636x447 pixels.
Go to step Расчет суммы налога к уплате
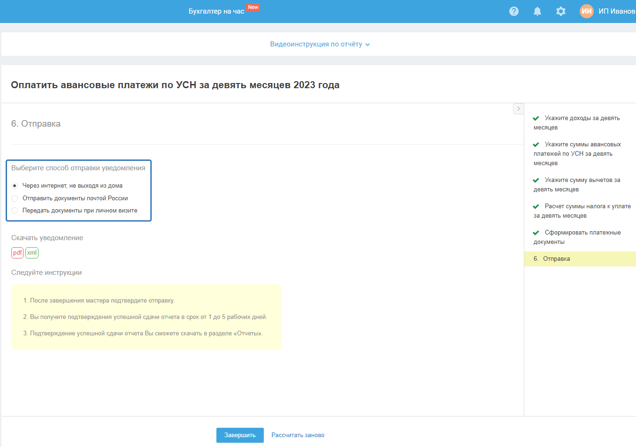tap(582, 211)
